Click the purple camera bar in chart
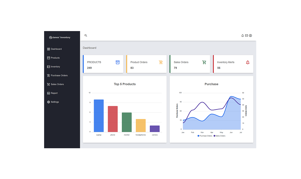The image size is (301, 179). pos(155,129)
